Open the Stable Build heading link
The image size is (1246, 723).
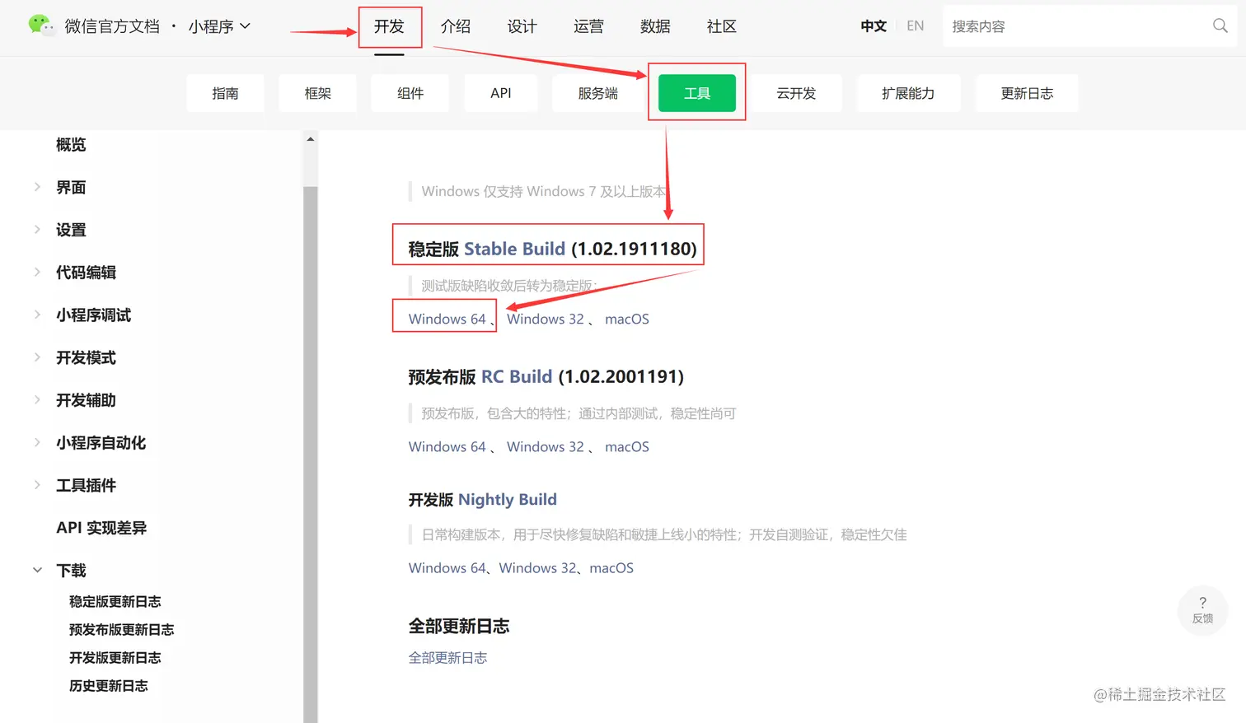point(514,249)
